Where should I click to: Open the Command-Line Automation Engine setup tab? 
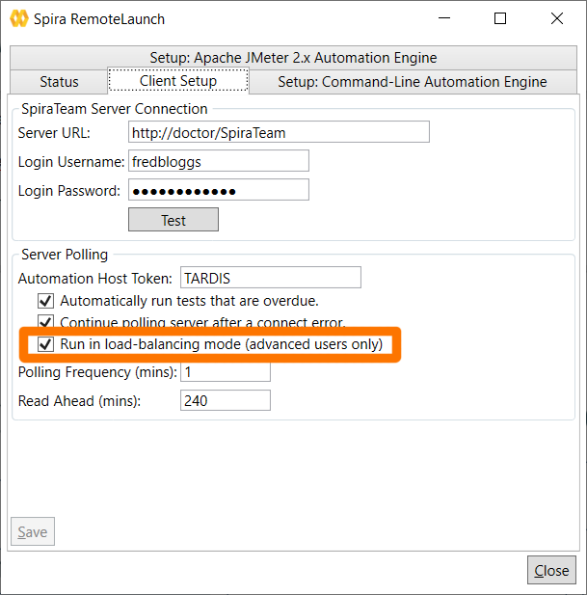pos(412,82)
